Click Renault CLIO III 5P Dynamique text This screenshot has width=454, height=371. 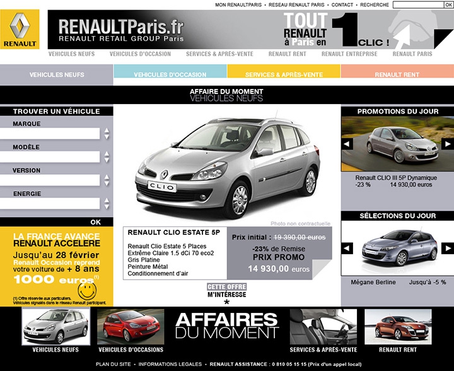(396, 178)
